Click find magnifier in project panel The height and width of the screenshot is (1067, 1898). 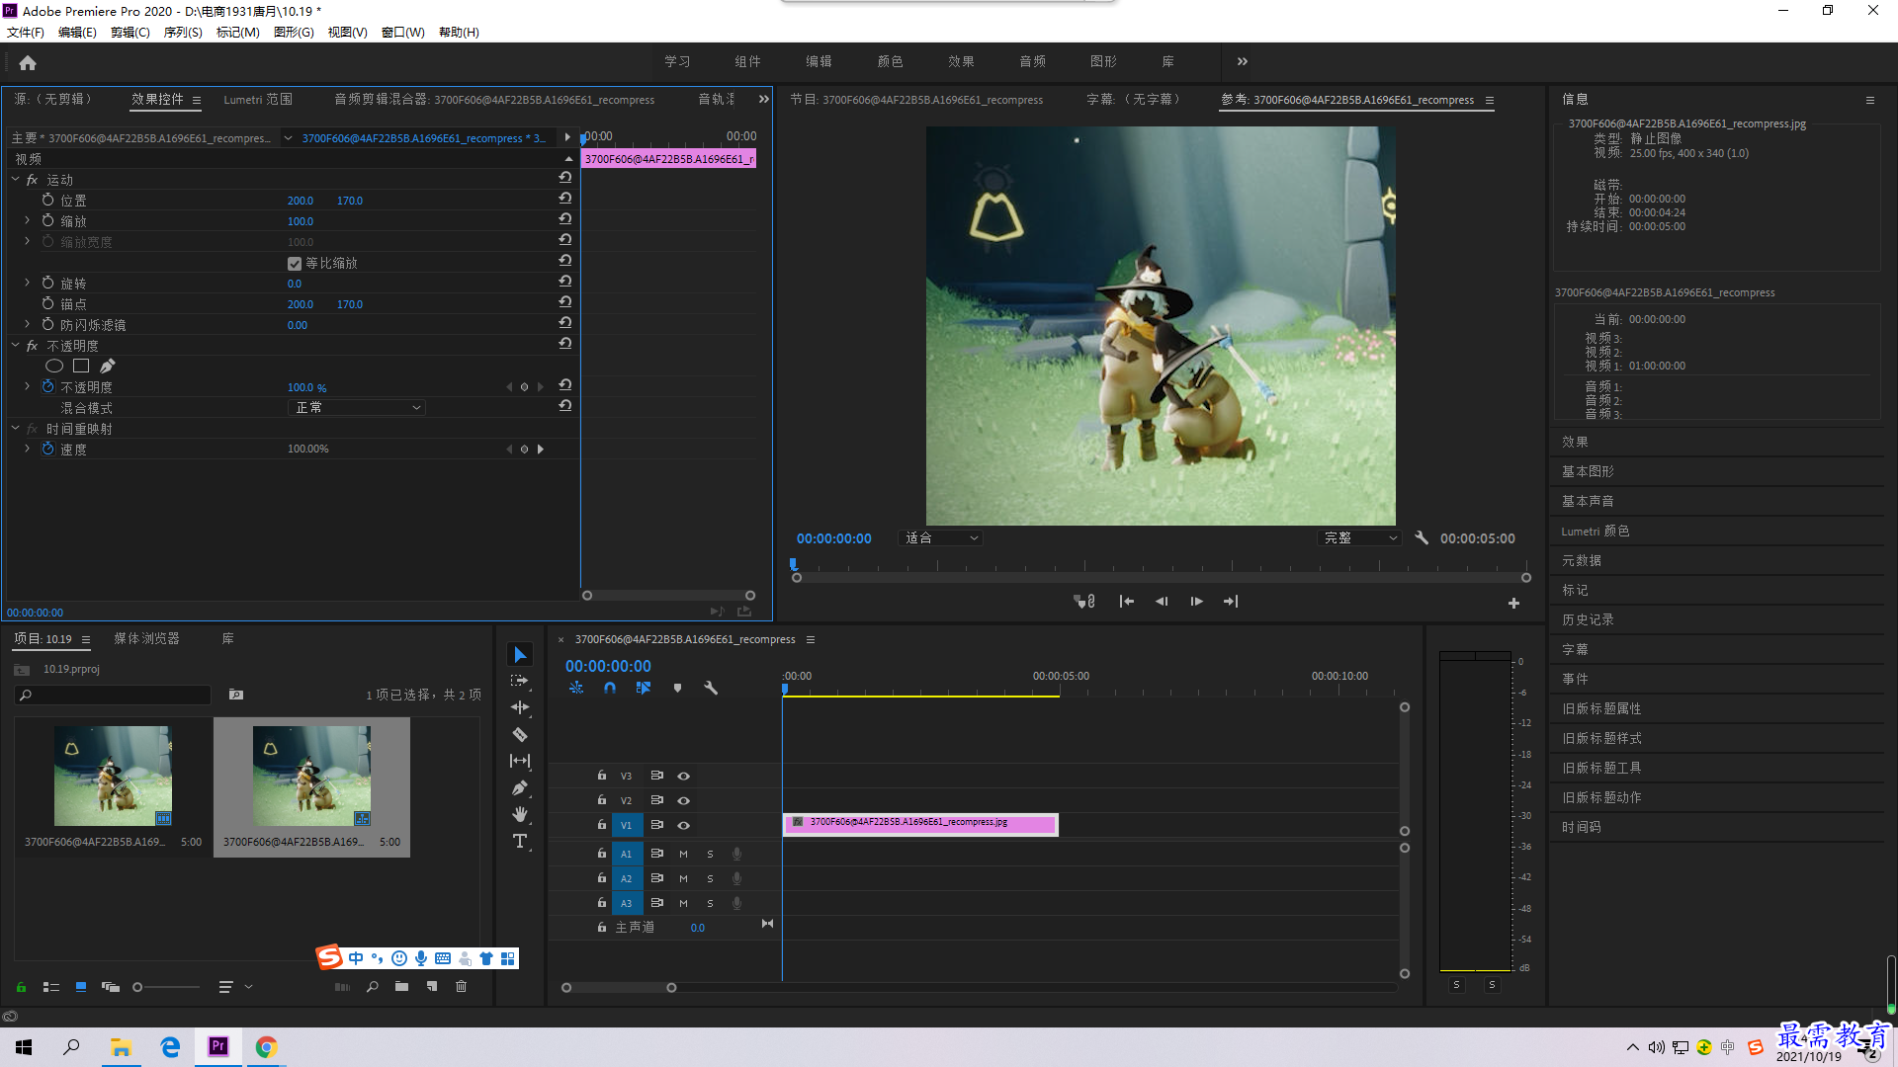pos(373,986)
